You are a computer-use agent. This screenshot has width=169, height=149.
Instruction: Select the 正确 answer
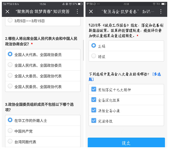coord(94,46)
